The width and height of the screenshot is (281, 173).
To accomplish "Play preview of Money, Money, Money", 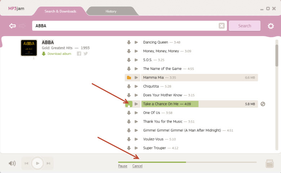I will tap(136, 51).
